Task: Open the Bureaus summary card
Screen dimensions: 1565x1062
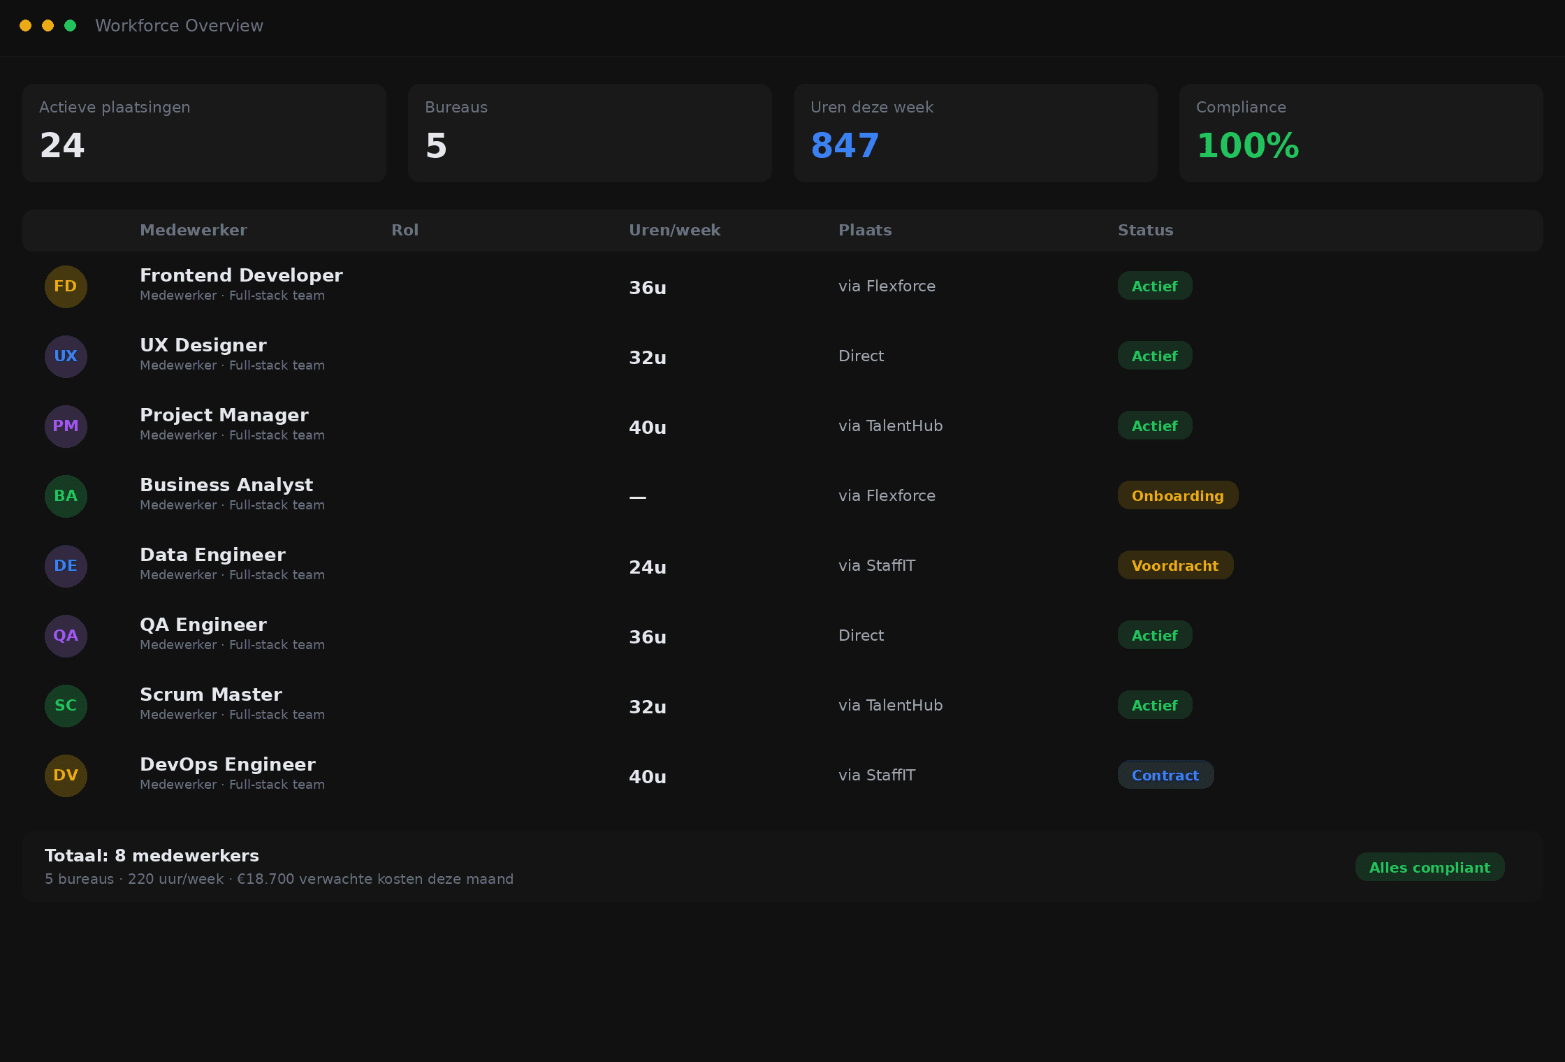Action: coord(590,133)
